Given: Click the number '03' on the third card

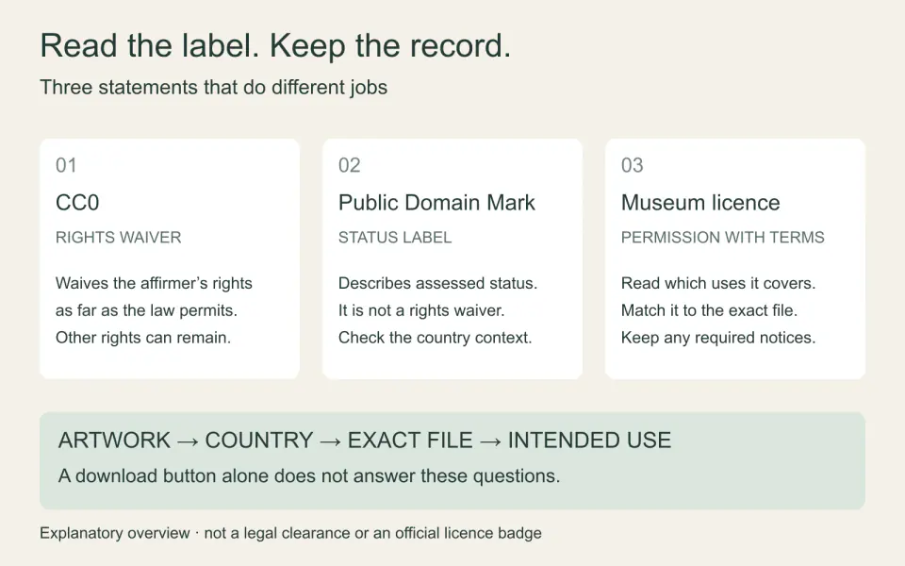Looking at the screenshot, I should pos(632,166).
